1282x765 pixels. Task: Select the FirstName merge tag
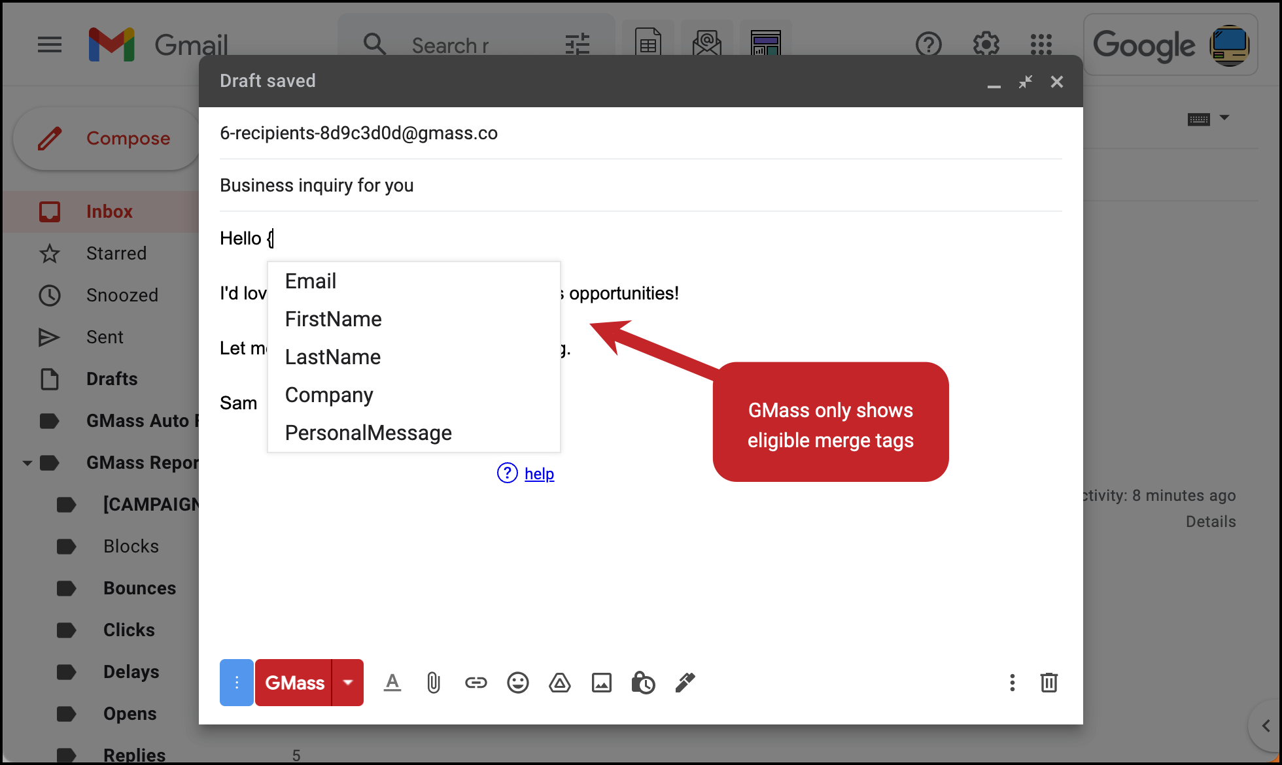[414, 319]
